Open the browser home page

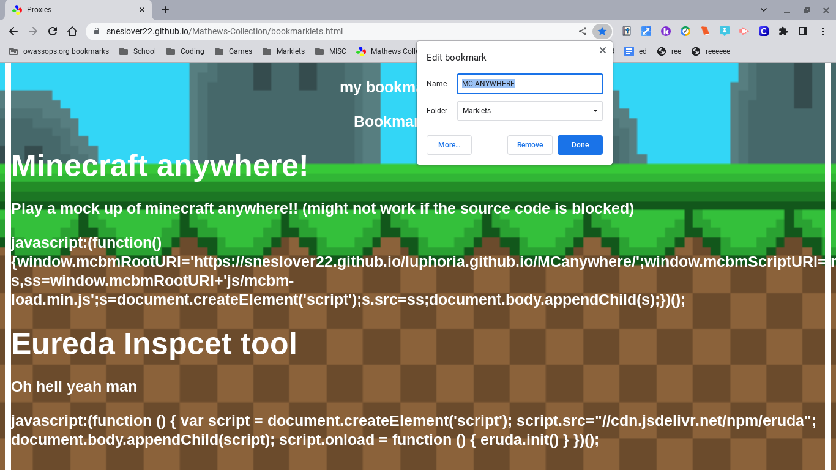pyautogui.click(x=72, y=31)
